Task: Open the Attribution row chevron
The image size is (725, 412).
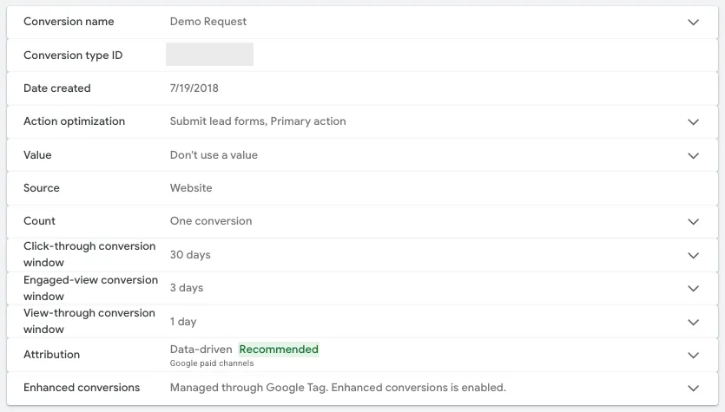Action: click(x=693, y=356)
